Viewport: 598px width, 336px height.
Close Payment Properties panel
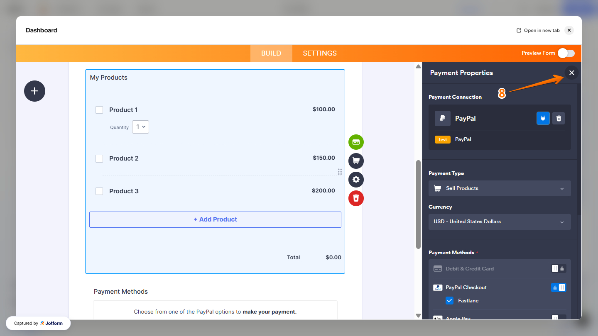[571, 73]
